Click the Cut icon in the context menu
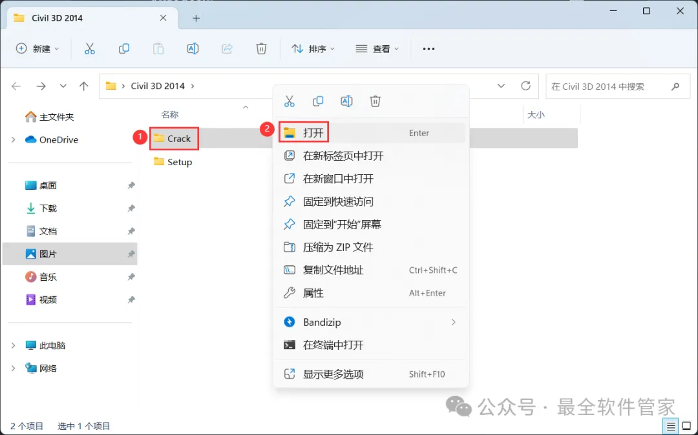 [x=290, y=101]
